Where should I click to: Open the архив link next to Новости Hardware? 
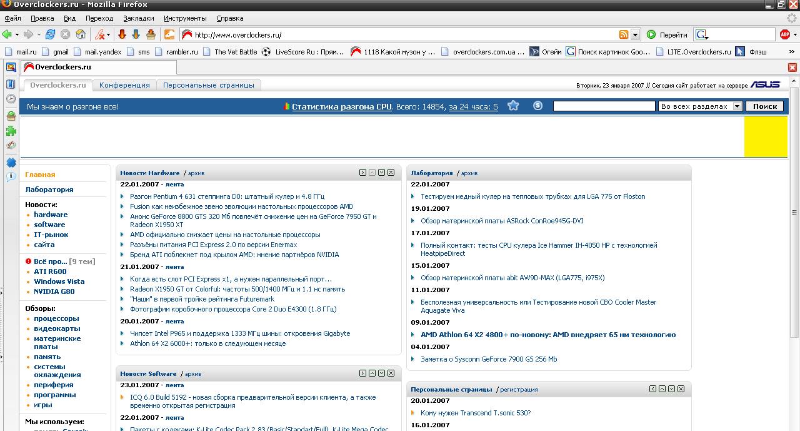pos(196,173)
